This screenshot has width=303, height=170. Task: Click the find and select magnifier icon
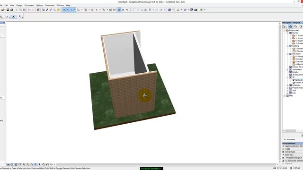[43, 10]
